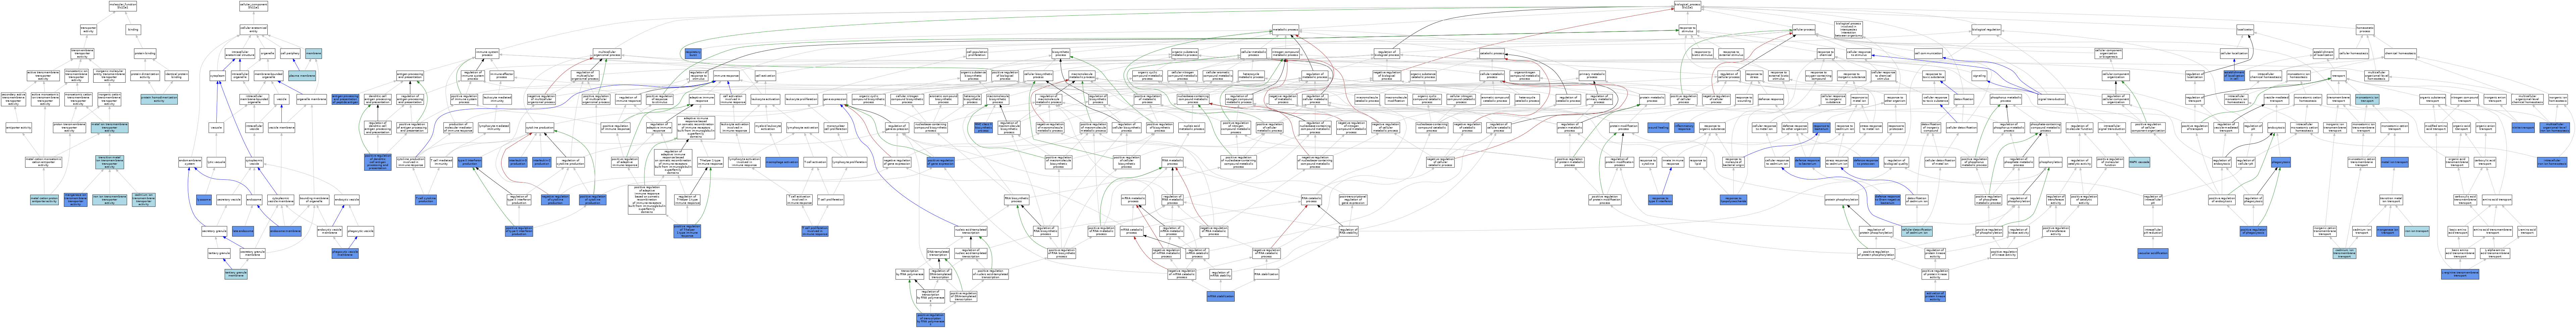The image size is (2576, 328).
Task: Select the 'binding' node under molecular_function
Action: click(133, 30)
